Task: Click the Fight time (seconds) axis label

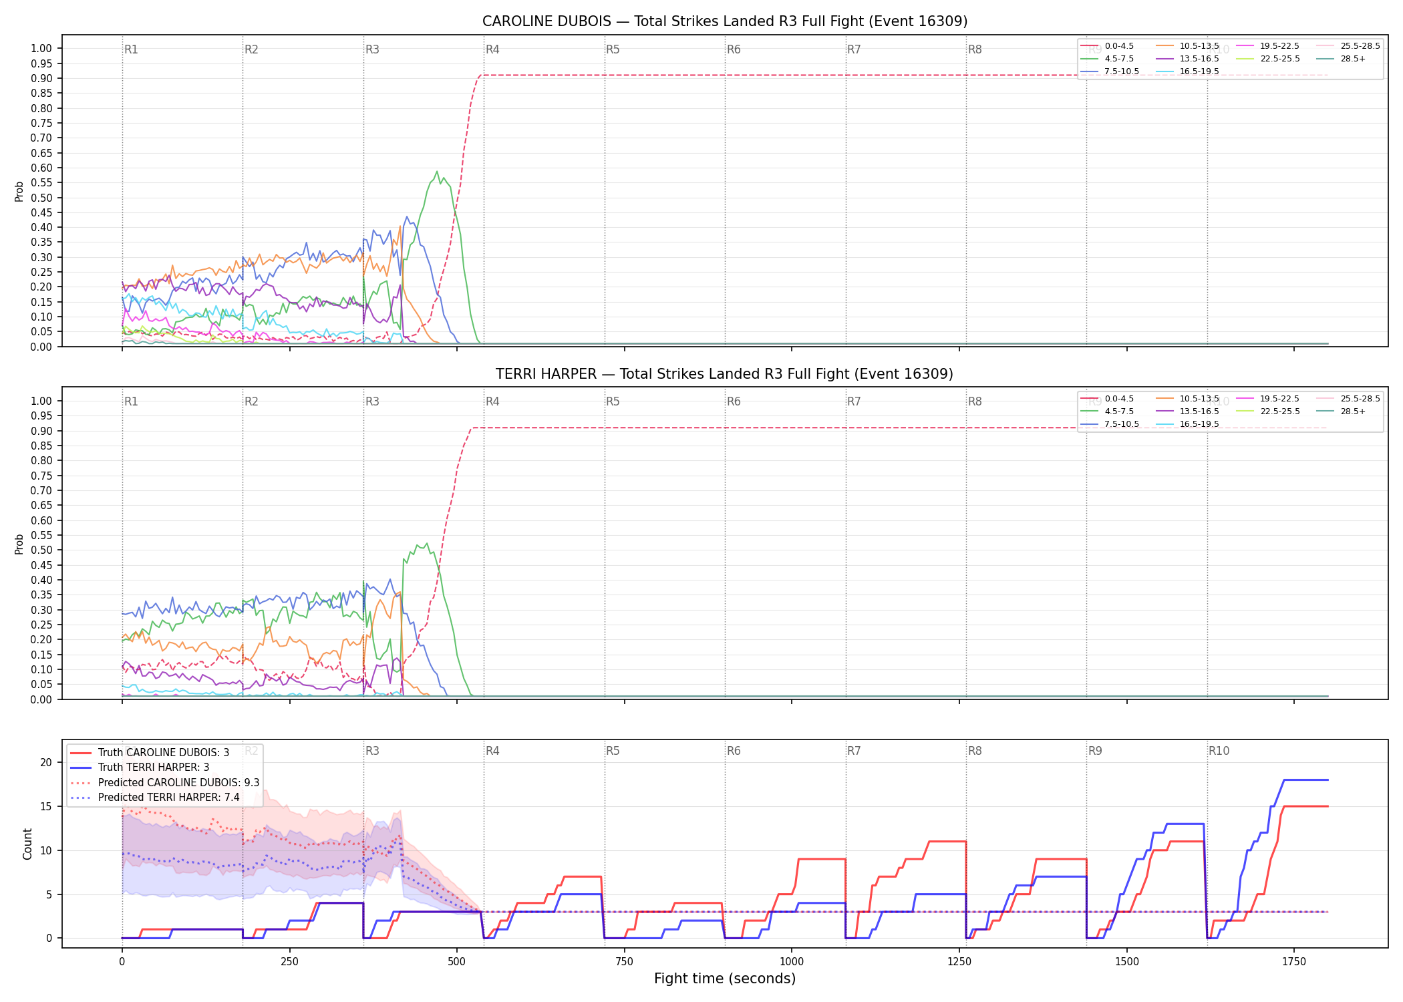Action: pyautogui.click(x=725, y=979)
